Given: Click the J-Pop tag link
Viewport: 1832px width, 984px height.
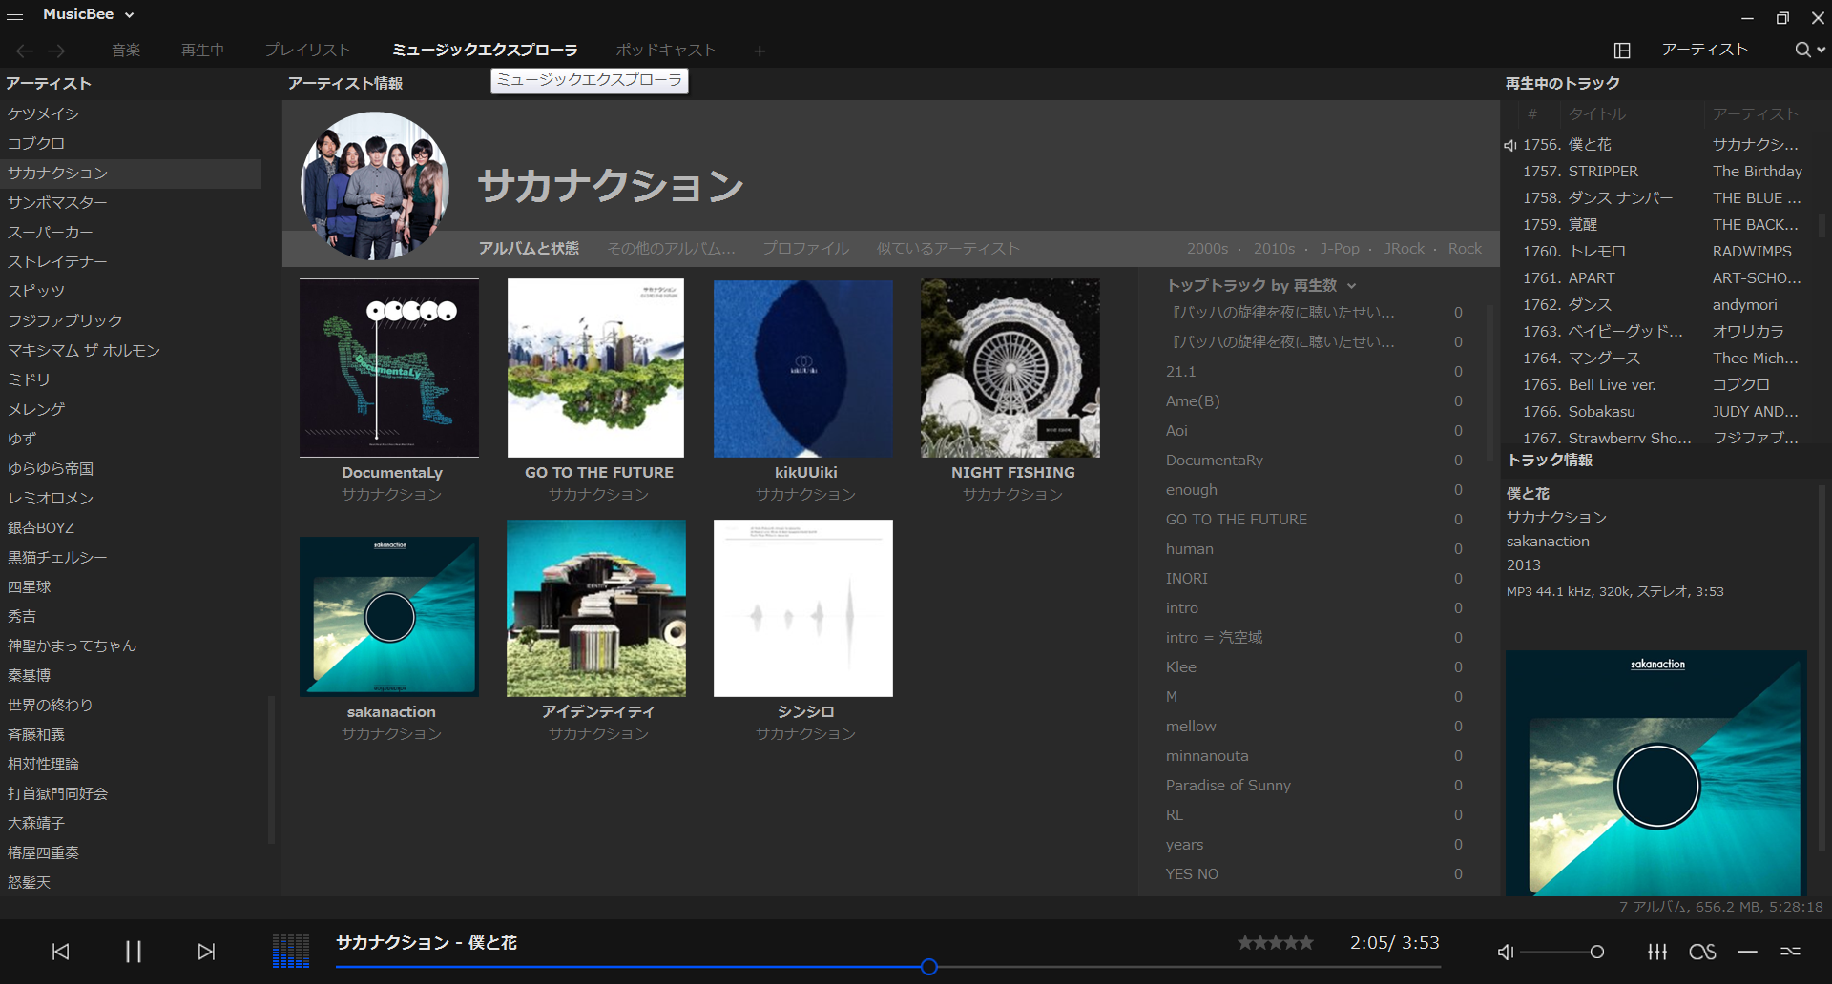Looking at the screenshot, I should (x=1340, y=249).
